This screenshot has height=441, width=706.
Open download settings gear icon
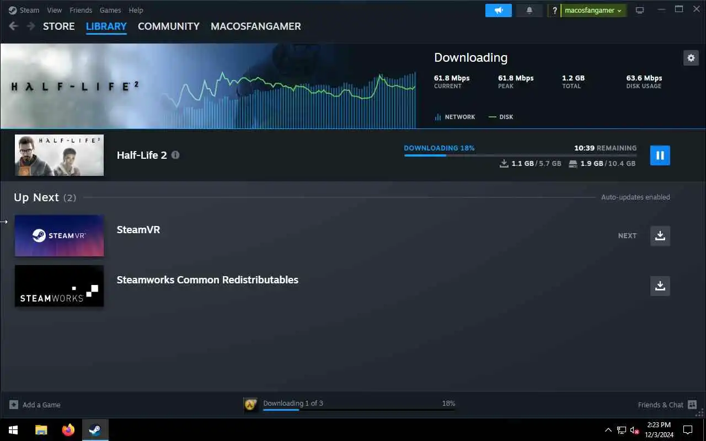(x=691, y=57)
